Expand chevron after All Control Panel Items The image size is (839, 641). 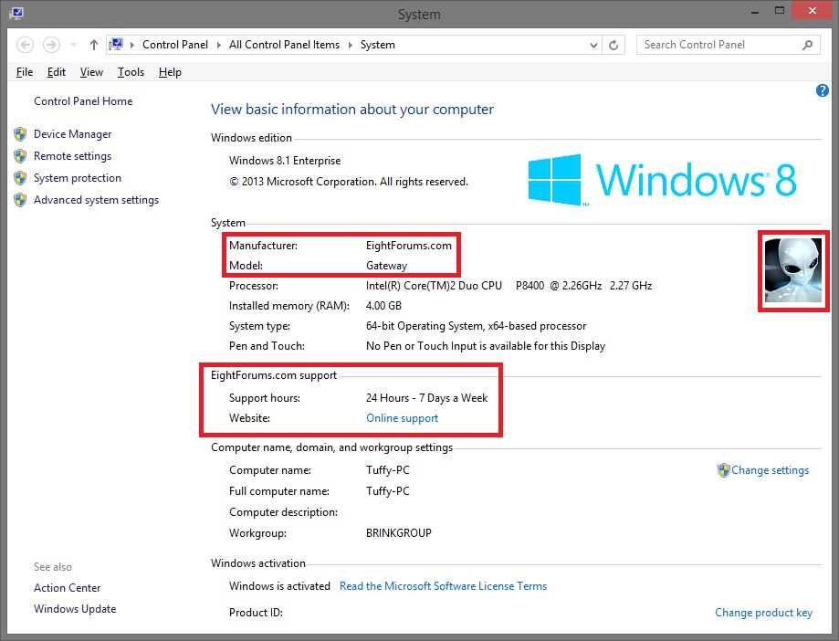click(351, 45)
